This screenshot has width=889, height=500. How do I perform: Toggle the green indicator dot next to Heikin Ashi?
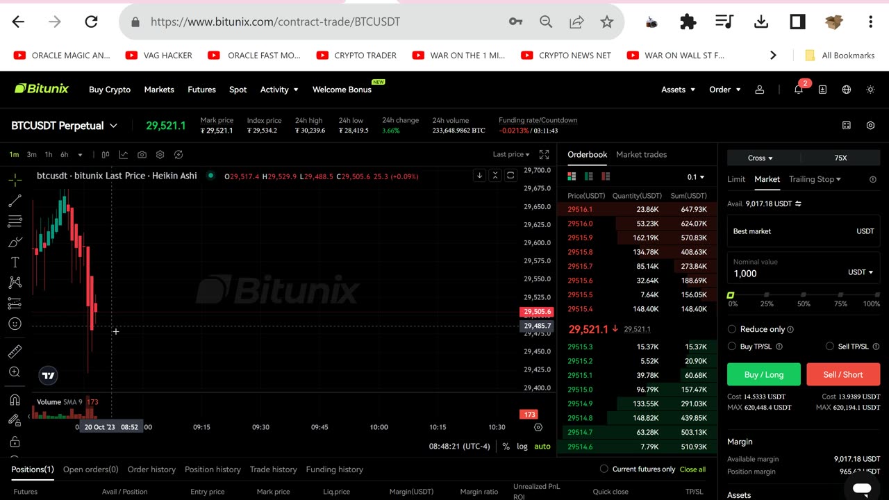point(211,176)
